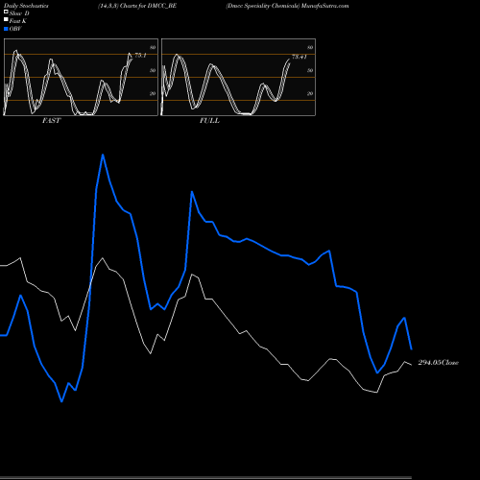Click the blue OBV legend swatch
This screenshot has width=480, height=480.
click(6, 29)
